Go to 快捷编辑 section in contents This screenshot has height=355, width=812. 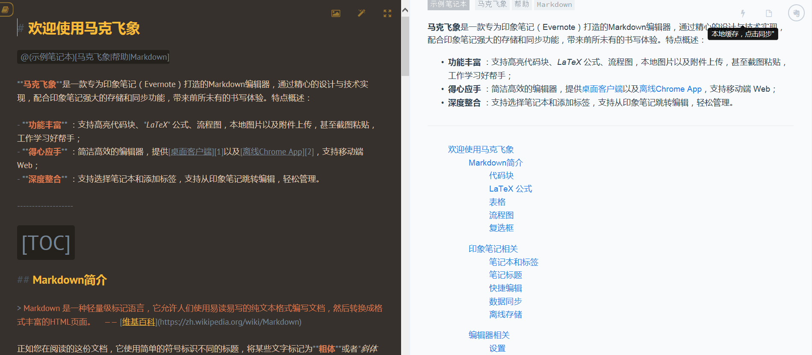(x=505, y=288)
